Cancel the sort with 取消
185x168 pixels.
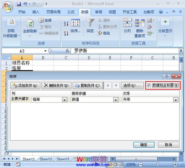(x=168, y=145)
